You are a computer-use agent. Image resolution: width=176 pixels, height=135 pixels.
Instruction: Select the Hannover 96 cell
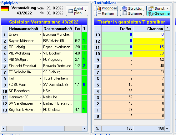[x=23, y=97]
